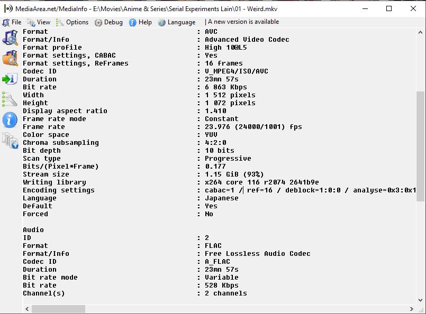Image resolution: width=426 pixels, height=314 pixels.
Task: Click the horizontal scrollbar left arrow
Action: (27, 309)
